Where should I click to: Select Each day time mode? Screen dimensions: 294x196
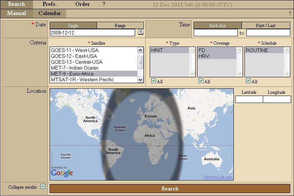[218, 25]
